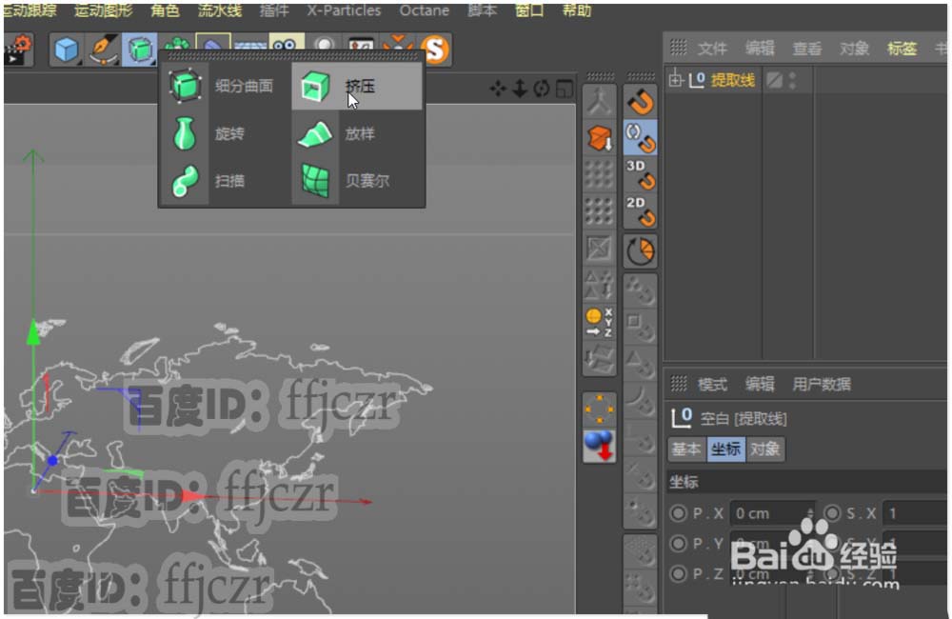Click the orange X-Particles toolbar icon

point(398,44)
